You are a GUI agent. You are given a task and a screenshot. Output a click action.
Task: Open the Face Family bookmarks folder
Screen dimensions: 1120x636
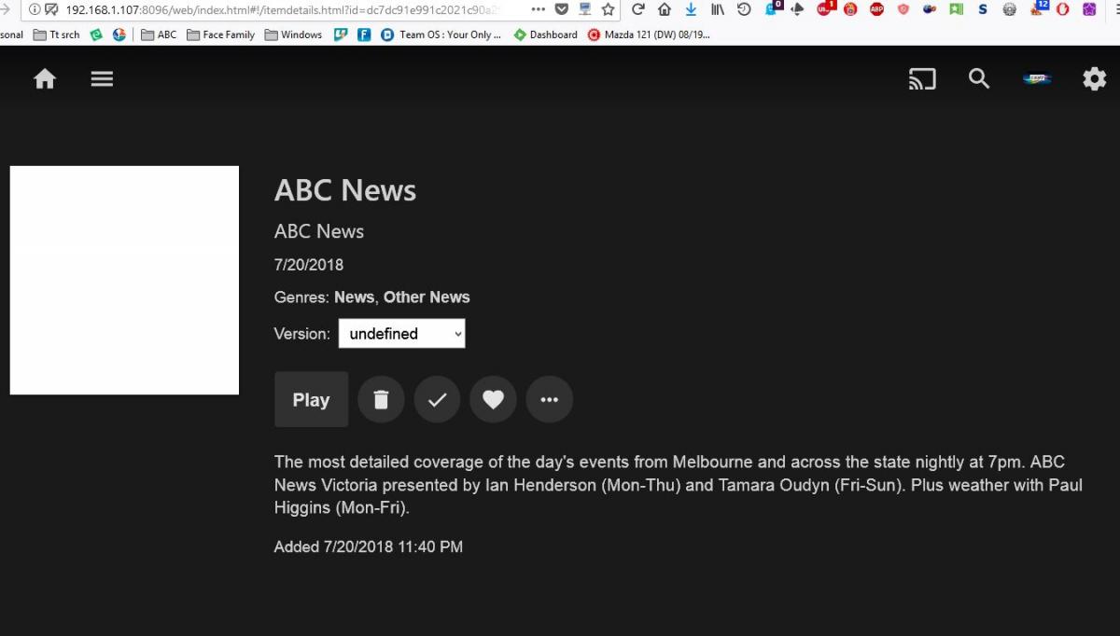click(x=220, y=35)
